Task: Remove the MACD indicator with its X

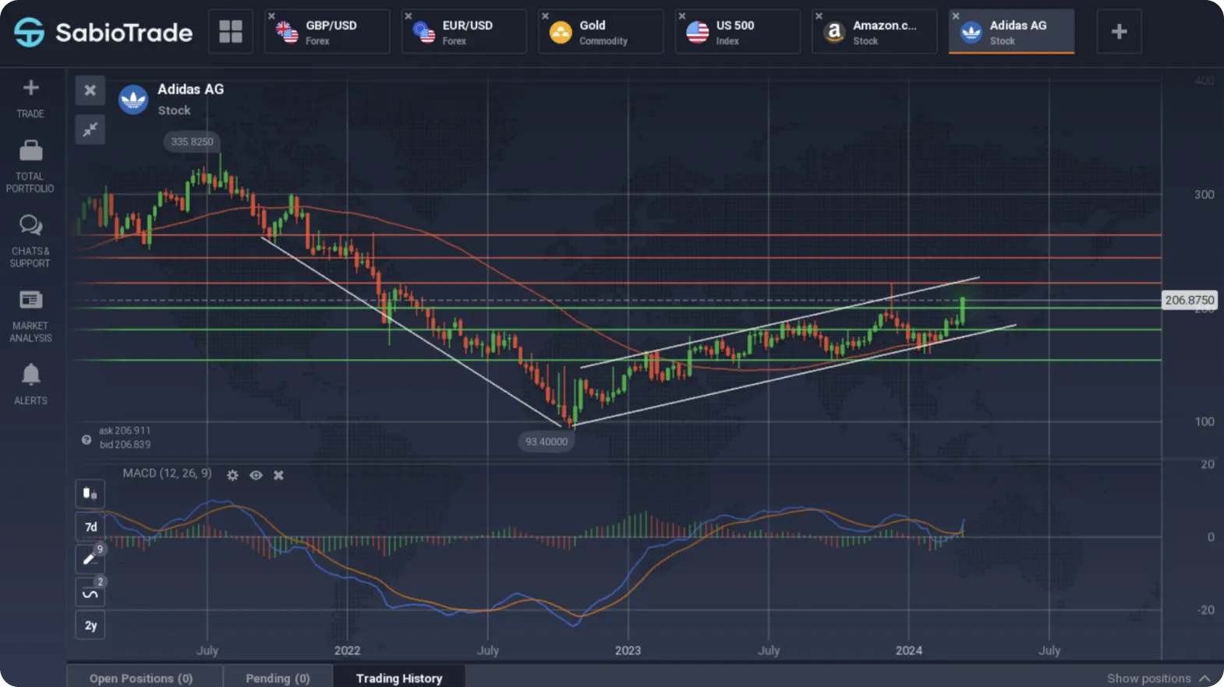Action: tap(278, 475)
